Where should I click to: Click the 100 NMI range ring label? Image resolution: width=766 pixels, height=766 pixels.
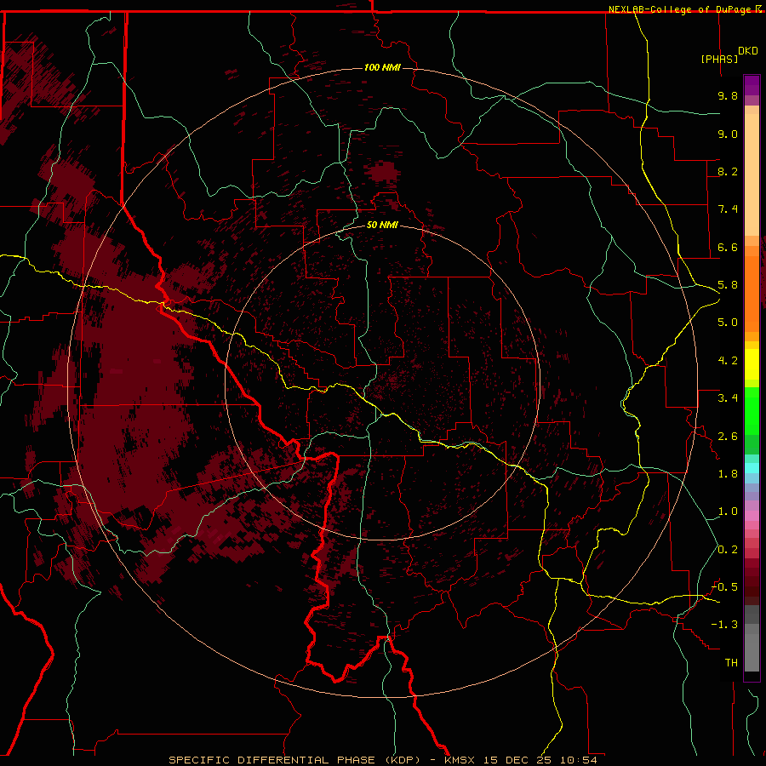382,67
